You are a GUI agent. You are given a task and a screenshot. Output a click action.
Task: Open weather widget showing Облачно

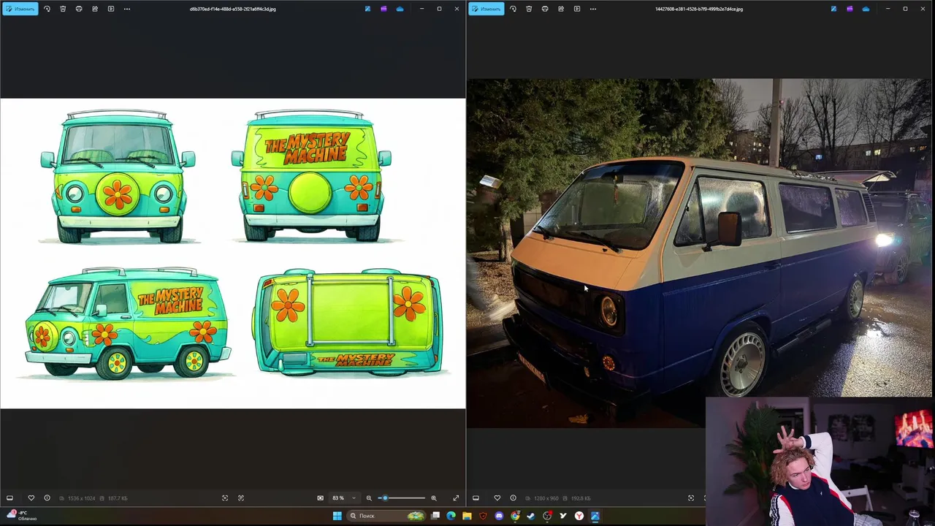tap(22, 516)
